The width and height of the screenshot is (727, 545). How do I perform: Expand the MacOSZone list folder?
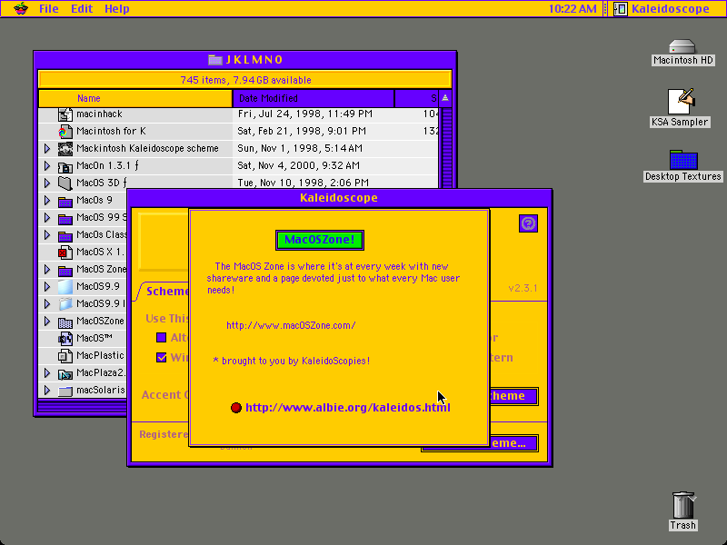(x=47, y=322)
